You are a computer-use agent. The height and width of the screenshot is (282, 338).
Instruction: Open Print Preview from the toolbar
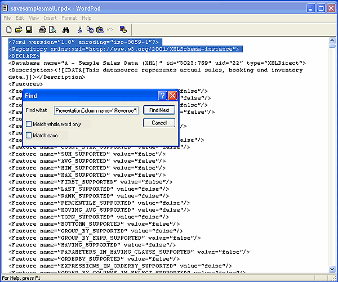point(52,29)
